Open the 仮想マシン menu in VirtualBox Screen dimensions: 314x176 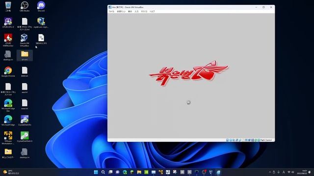click(x=121, y=12)
